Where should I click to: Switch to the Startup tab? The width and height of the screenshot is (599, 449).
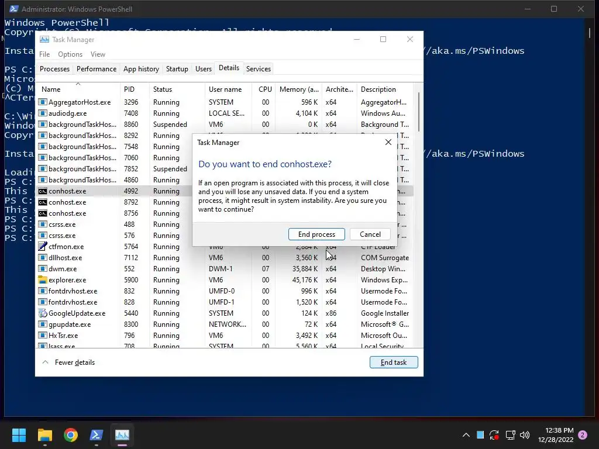point(177,69)
